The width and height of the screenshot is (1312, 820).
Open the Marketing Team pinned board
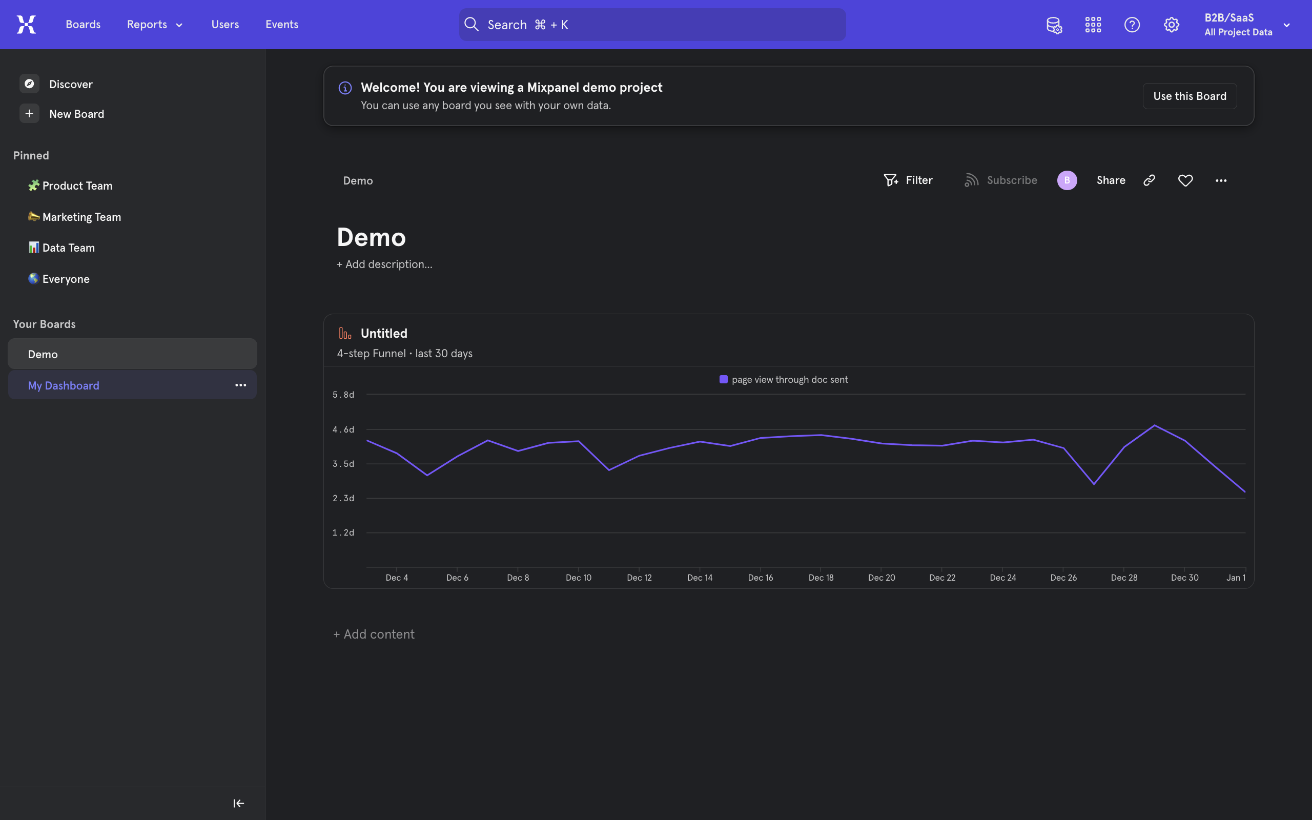[81, 217]
